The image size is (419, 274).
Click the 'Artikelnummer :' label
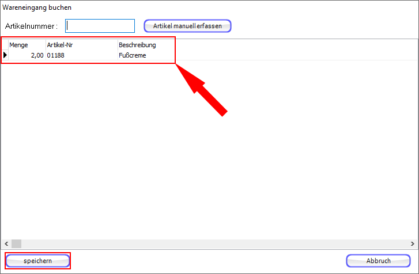[31, 26]
